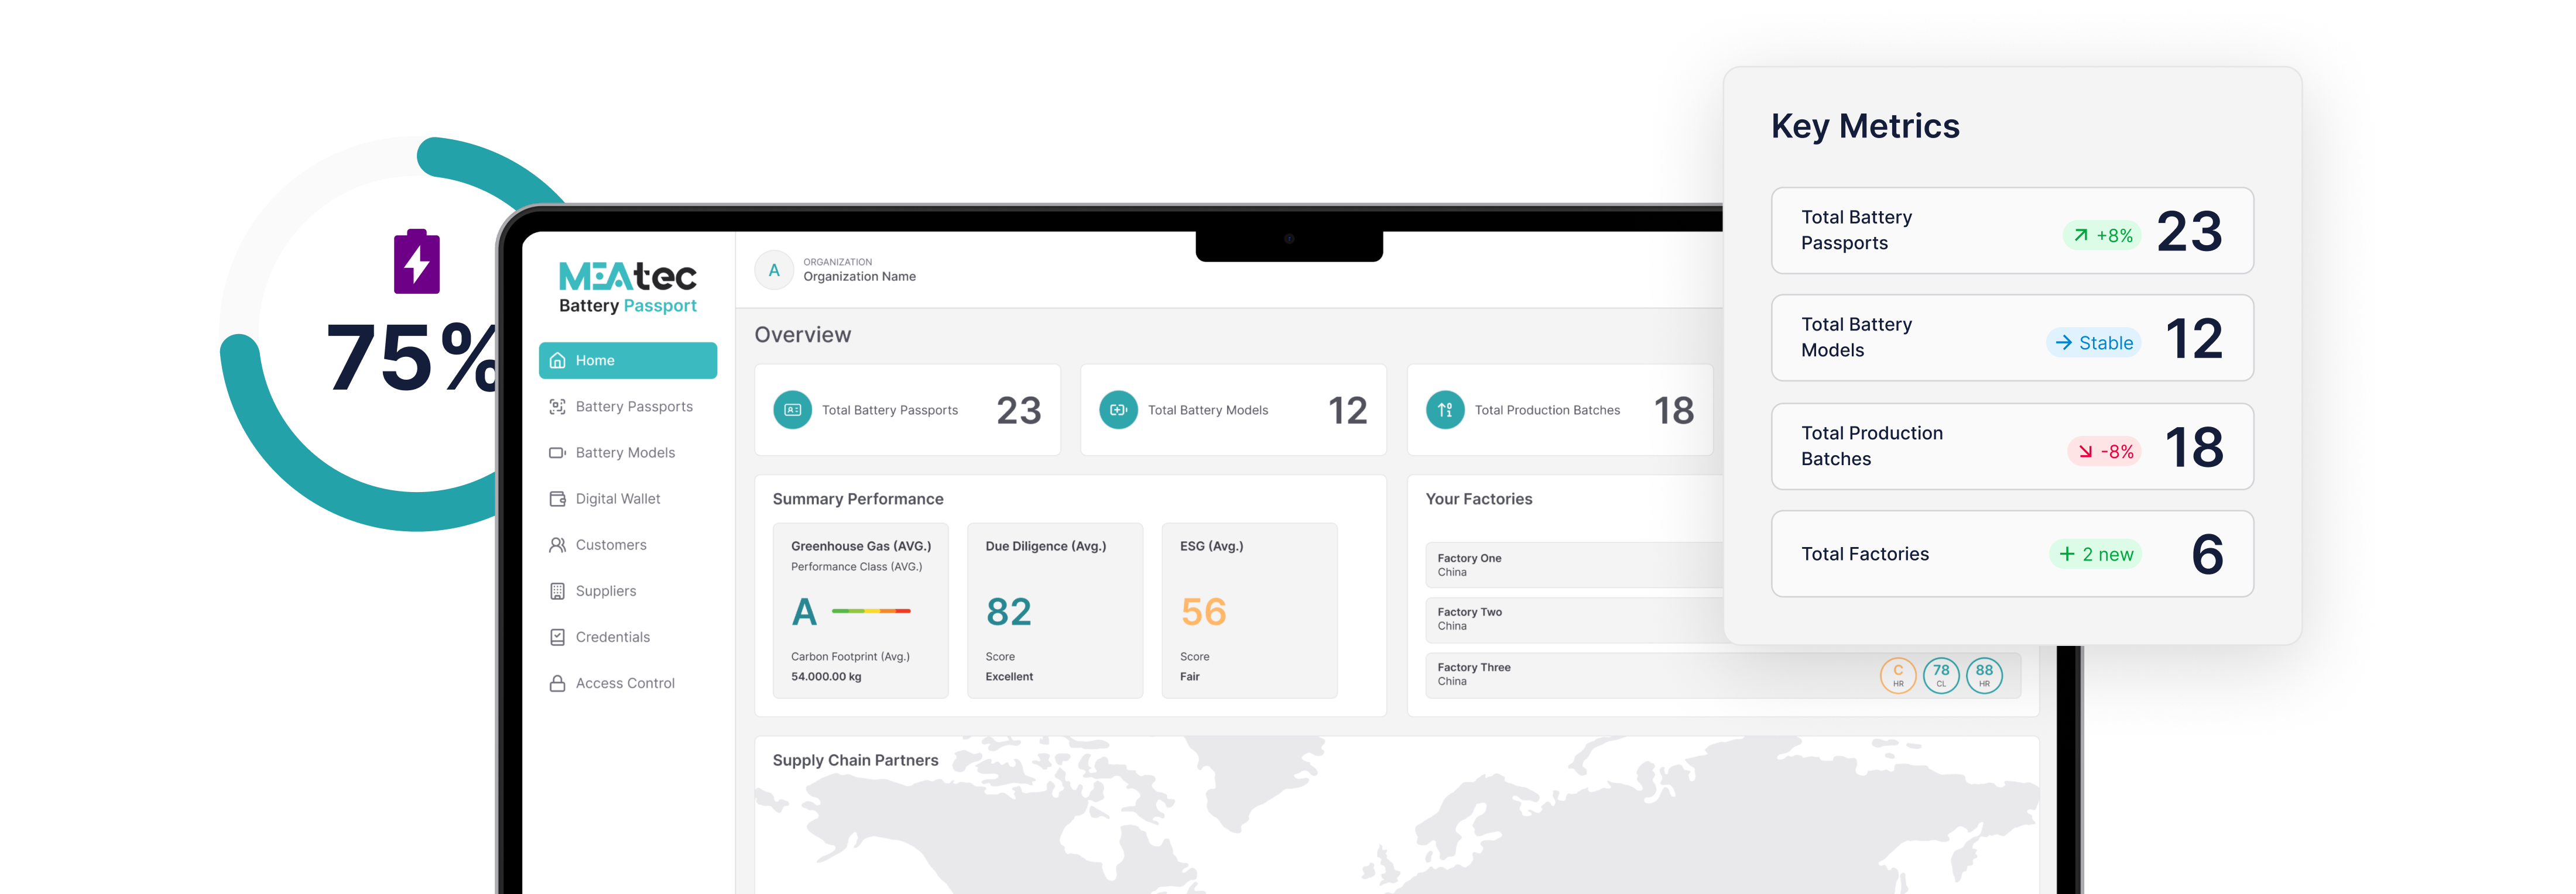Image resolution: width=2576 pixels, height=894 pixels.
Task: Click the Factory One China entry
Action: (x=1469, y=565)
